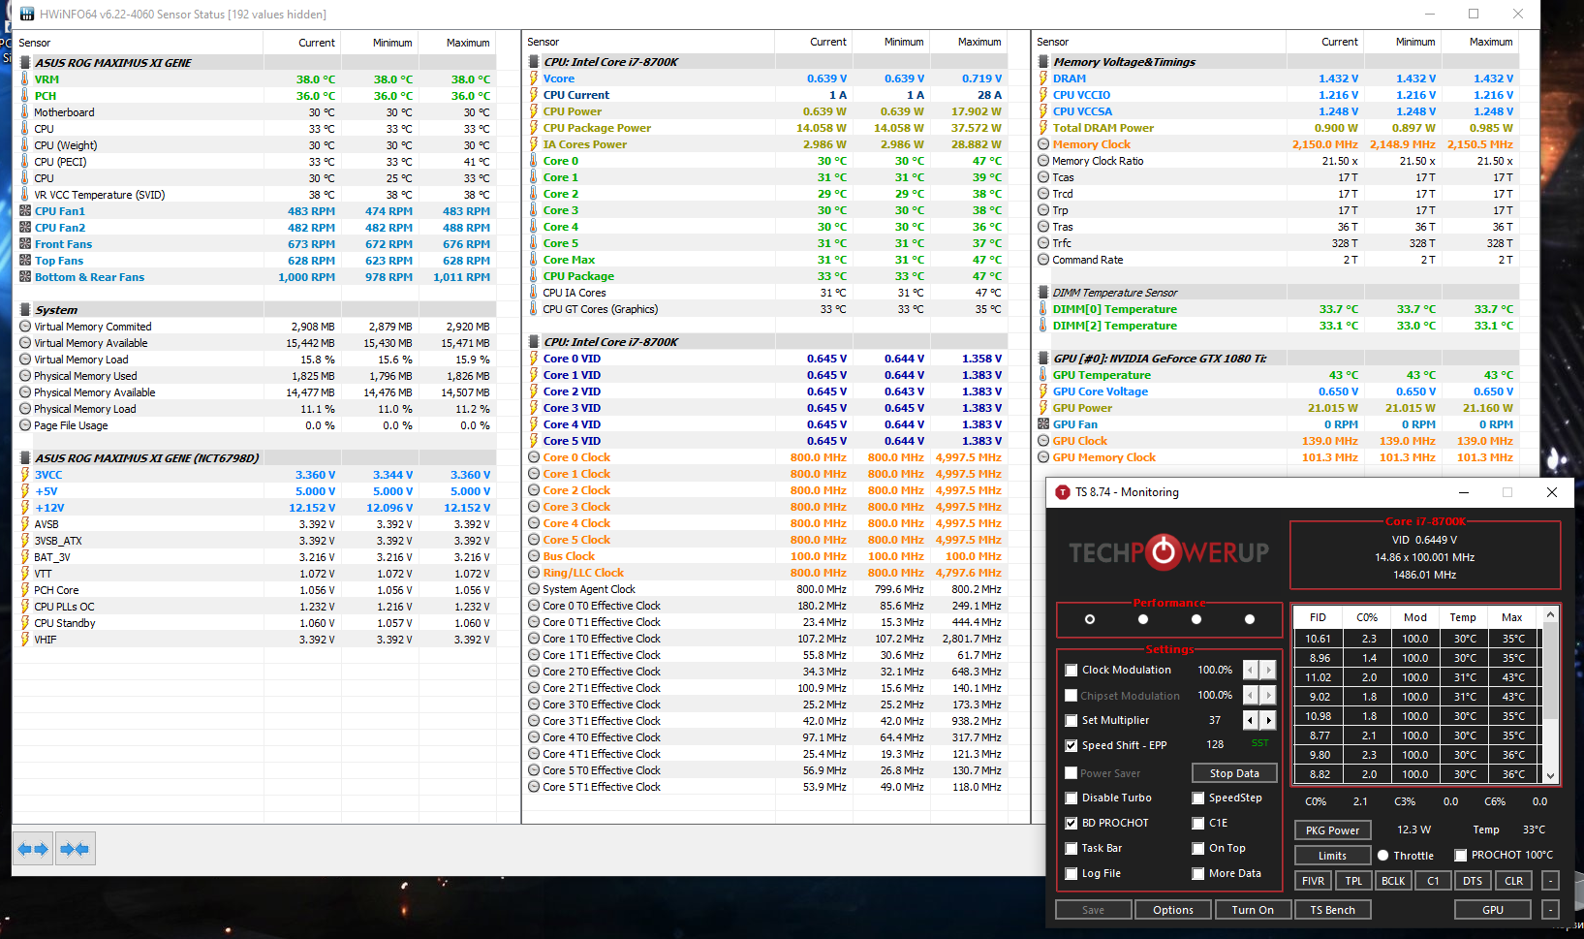The height and width of the screenshot is (939, 1584).
Task: Click the shrink-layout arrows button in HWiNFO
Action: 75,849
